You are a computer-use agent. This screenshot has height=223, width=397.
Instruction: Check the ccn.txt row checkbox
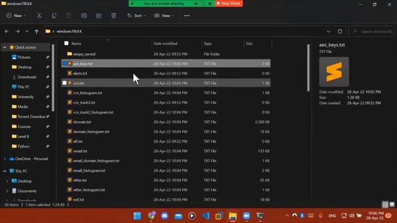(65, 83)
